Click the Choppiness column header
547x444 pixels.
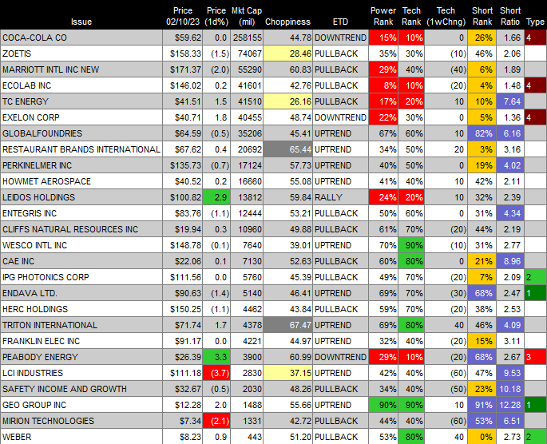pyautogui.click(x=287, y=22)
